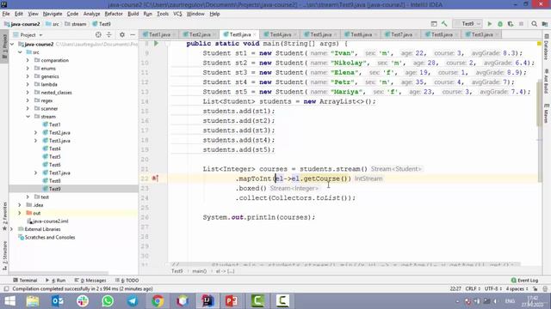Click main() breadcrumb below editor
551x309 pixels.
click(199, 271)
